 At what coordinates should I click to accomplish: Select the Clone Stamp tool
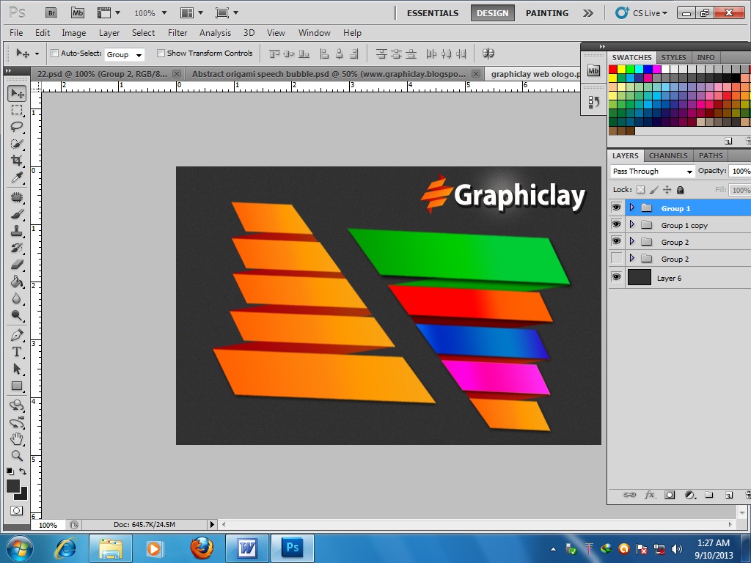pos(17,231)
